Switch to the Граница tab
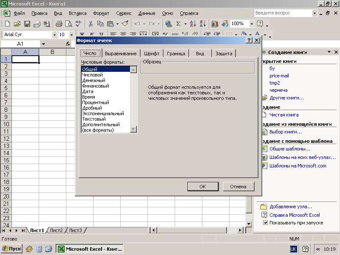Screen dimensions: 340x255 (x=176, y=54)
